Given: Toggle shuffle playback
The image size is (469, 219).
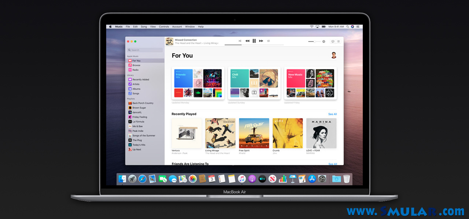Looking at the screenshot, I should (240, 41).
